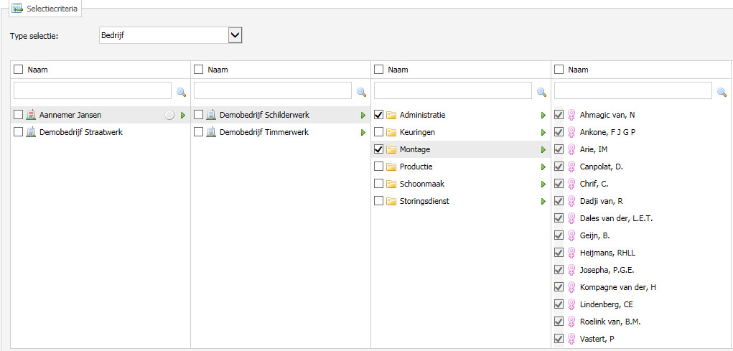This screenshot has width=733, height=351.
Task: Click building icon next to Aannemer Jansen
Action: [x=31, y=115]
